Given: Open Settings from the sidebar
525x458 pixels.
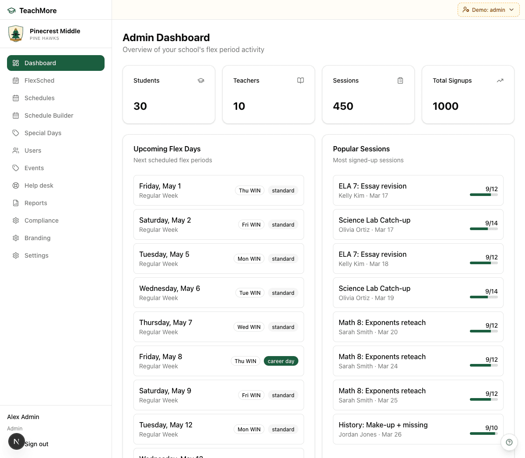Looking at the screenshot, I should click(x=56, y=255).
